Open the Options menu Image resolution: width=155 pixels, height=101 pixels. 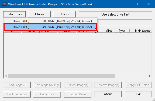64,14
